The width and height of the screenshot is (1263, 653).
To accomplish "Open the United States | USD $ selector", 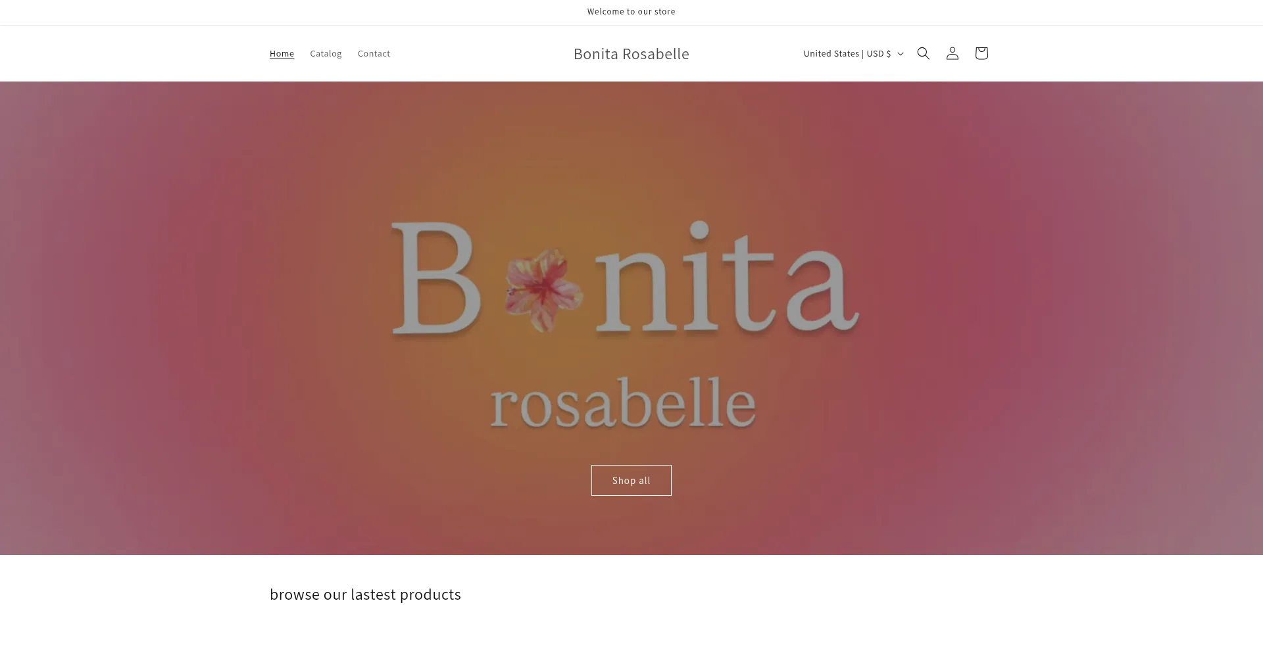I will (847, 54).
